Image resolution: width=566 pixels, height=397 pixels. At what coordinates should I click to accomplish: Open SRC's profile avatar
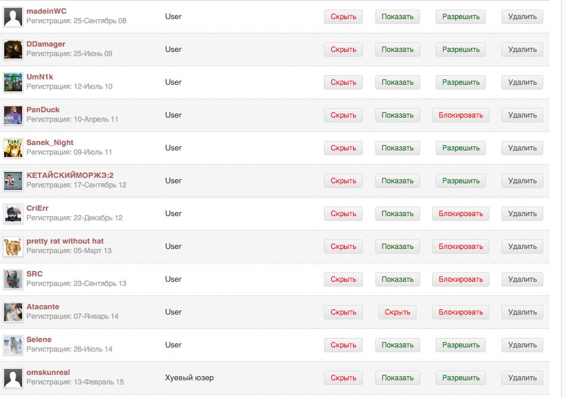click(x=13, y=279)
